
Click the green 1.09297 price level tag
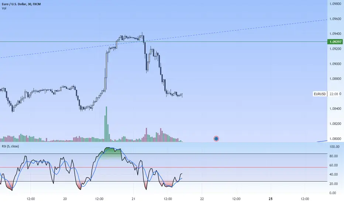click(335, 42)
